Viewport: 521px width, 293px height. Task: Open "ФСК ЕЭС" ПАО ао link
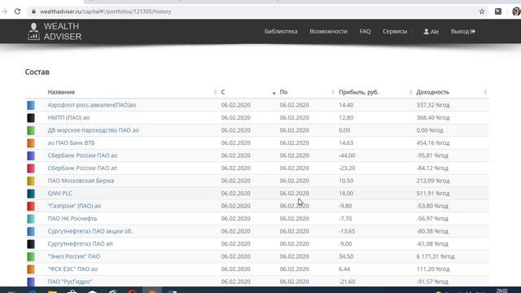click(72, 269)
